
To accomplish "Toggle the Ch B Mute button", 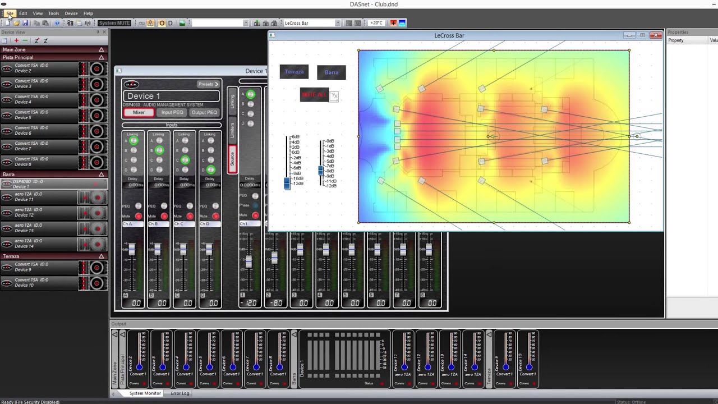I will (x=164, y=216).
